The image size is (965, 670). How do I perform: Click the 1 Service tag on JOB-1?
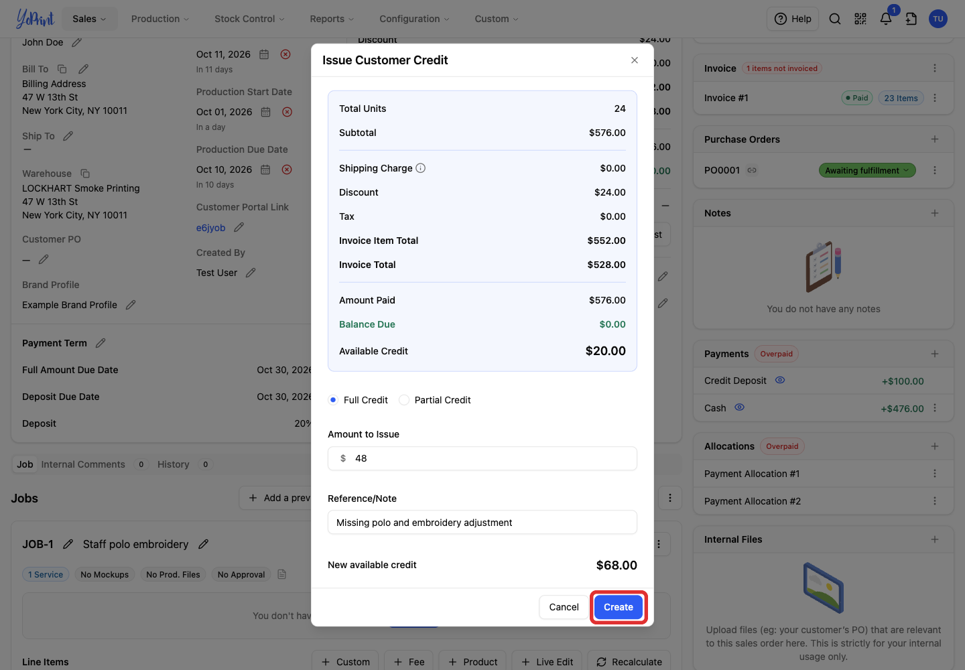click(x=46, y=574)
